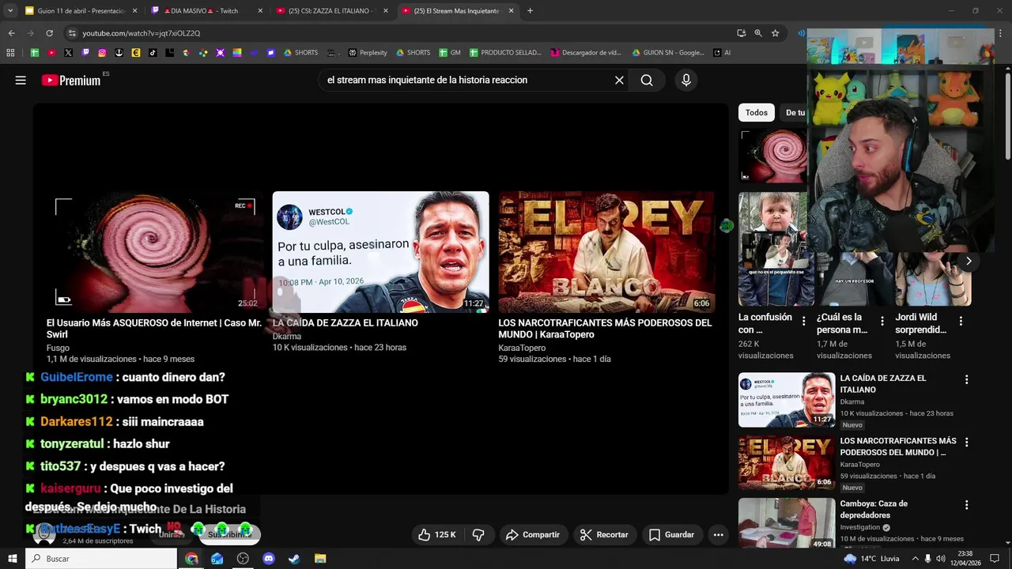Advance shorts shelf with next arrow
1012x569 pixels.
click(969, 261)
